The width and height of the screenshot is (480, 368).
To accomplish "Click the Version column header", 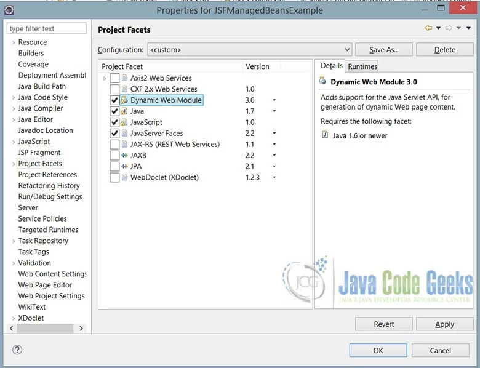I will 260,66.
